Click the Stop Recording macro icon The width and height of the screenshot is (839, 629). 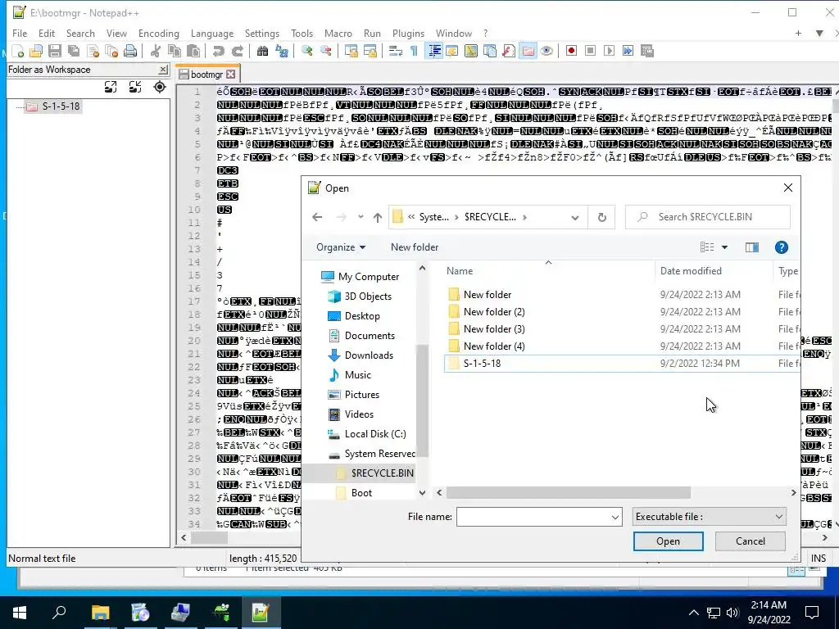590,51
